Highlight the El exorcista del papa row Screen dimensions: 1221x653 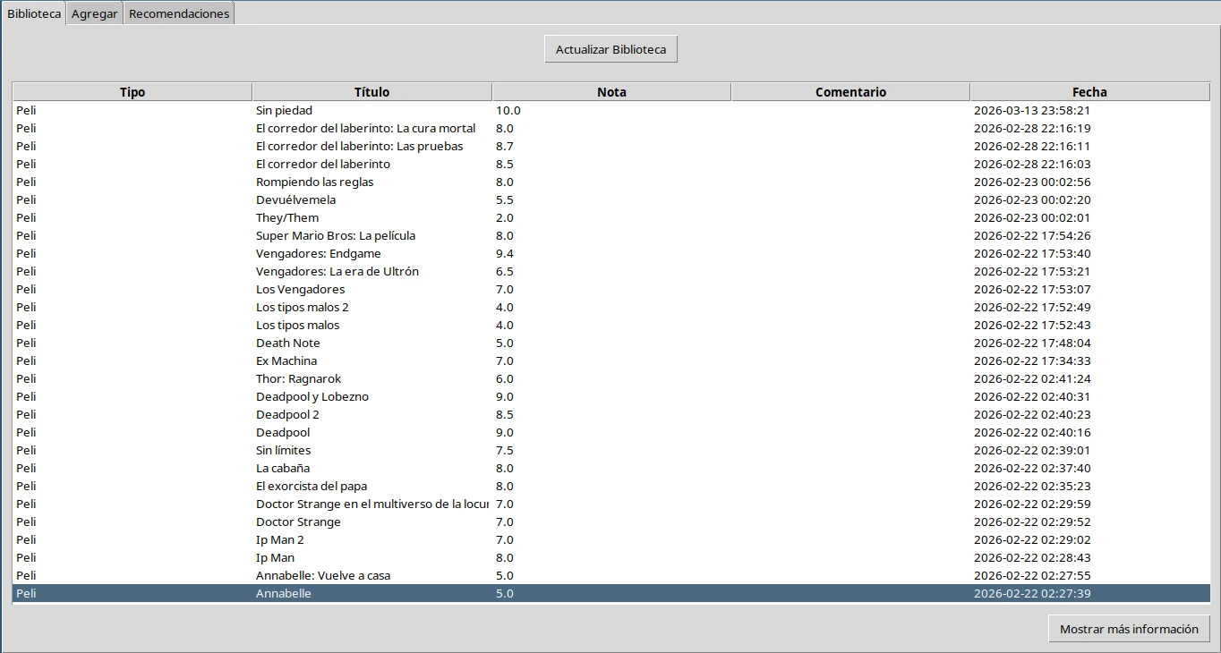point(311,487)
